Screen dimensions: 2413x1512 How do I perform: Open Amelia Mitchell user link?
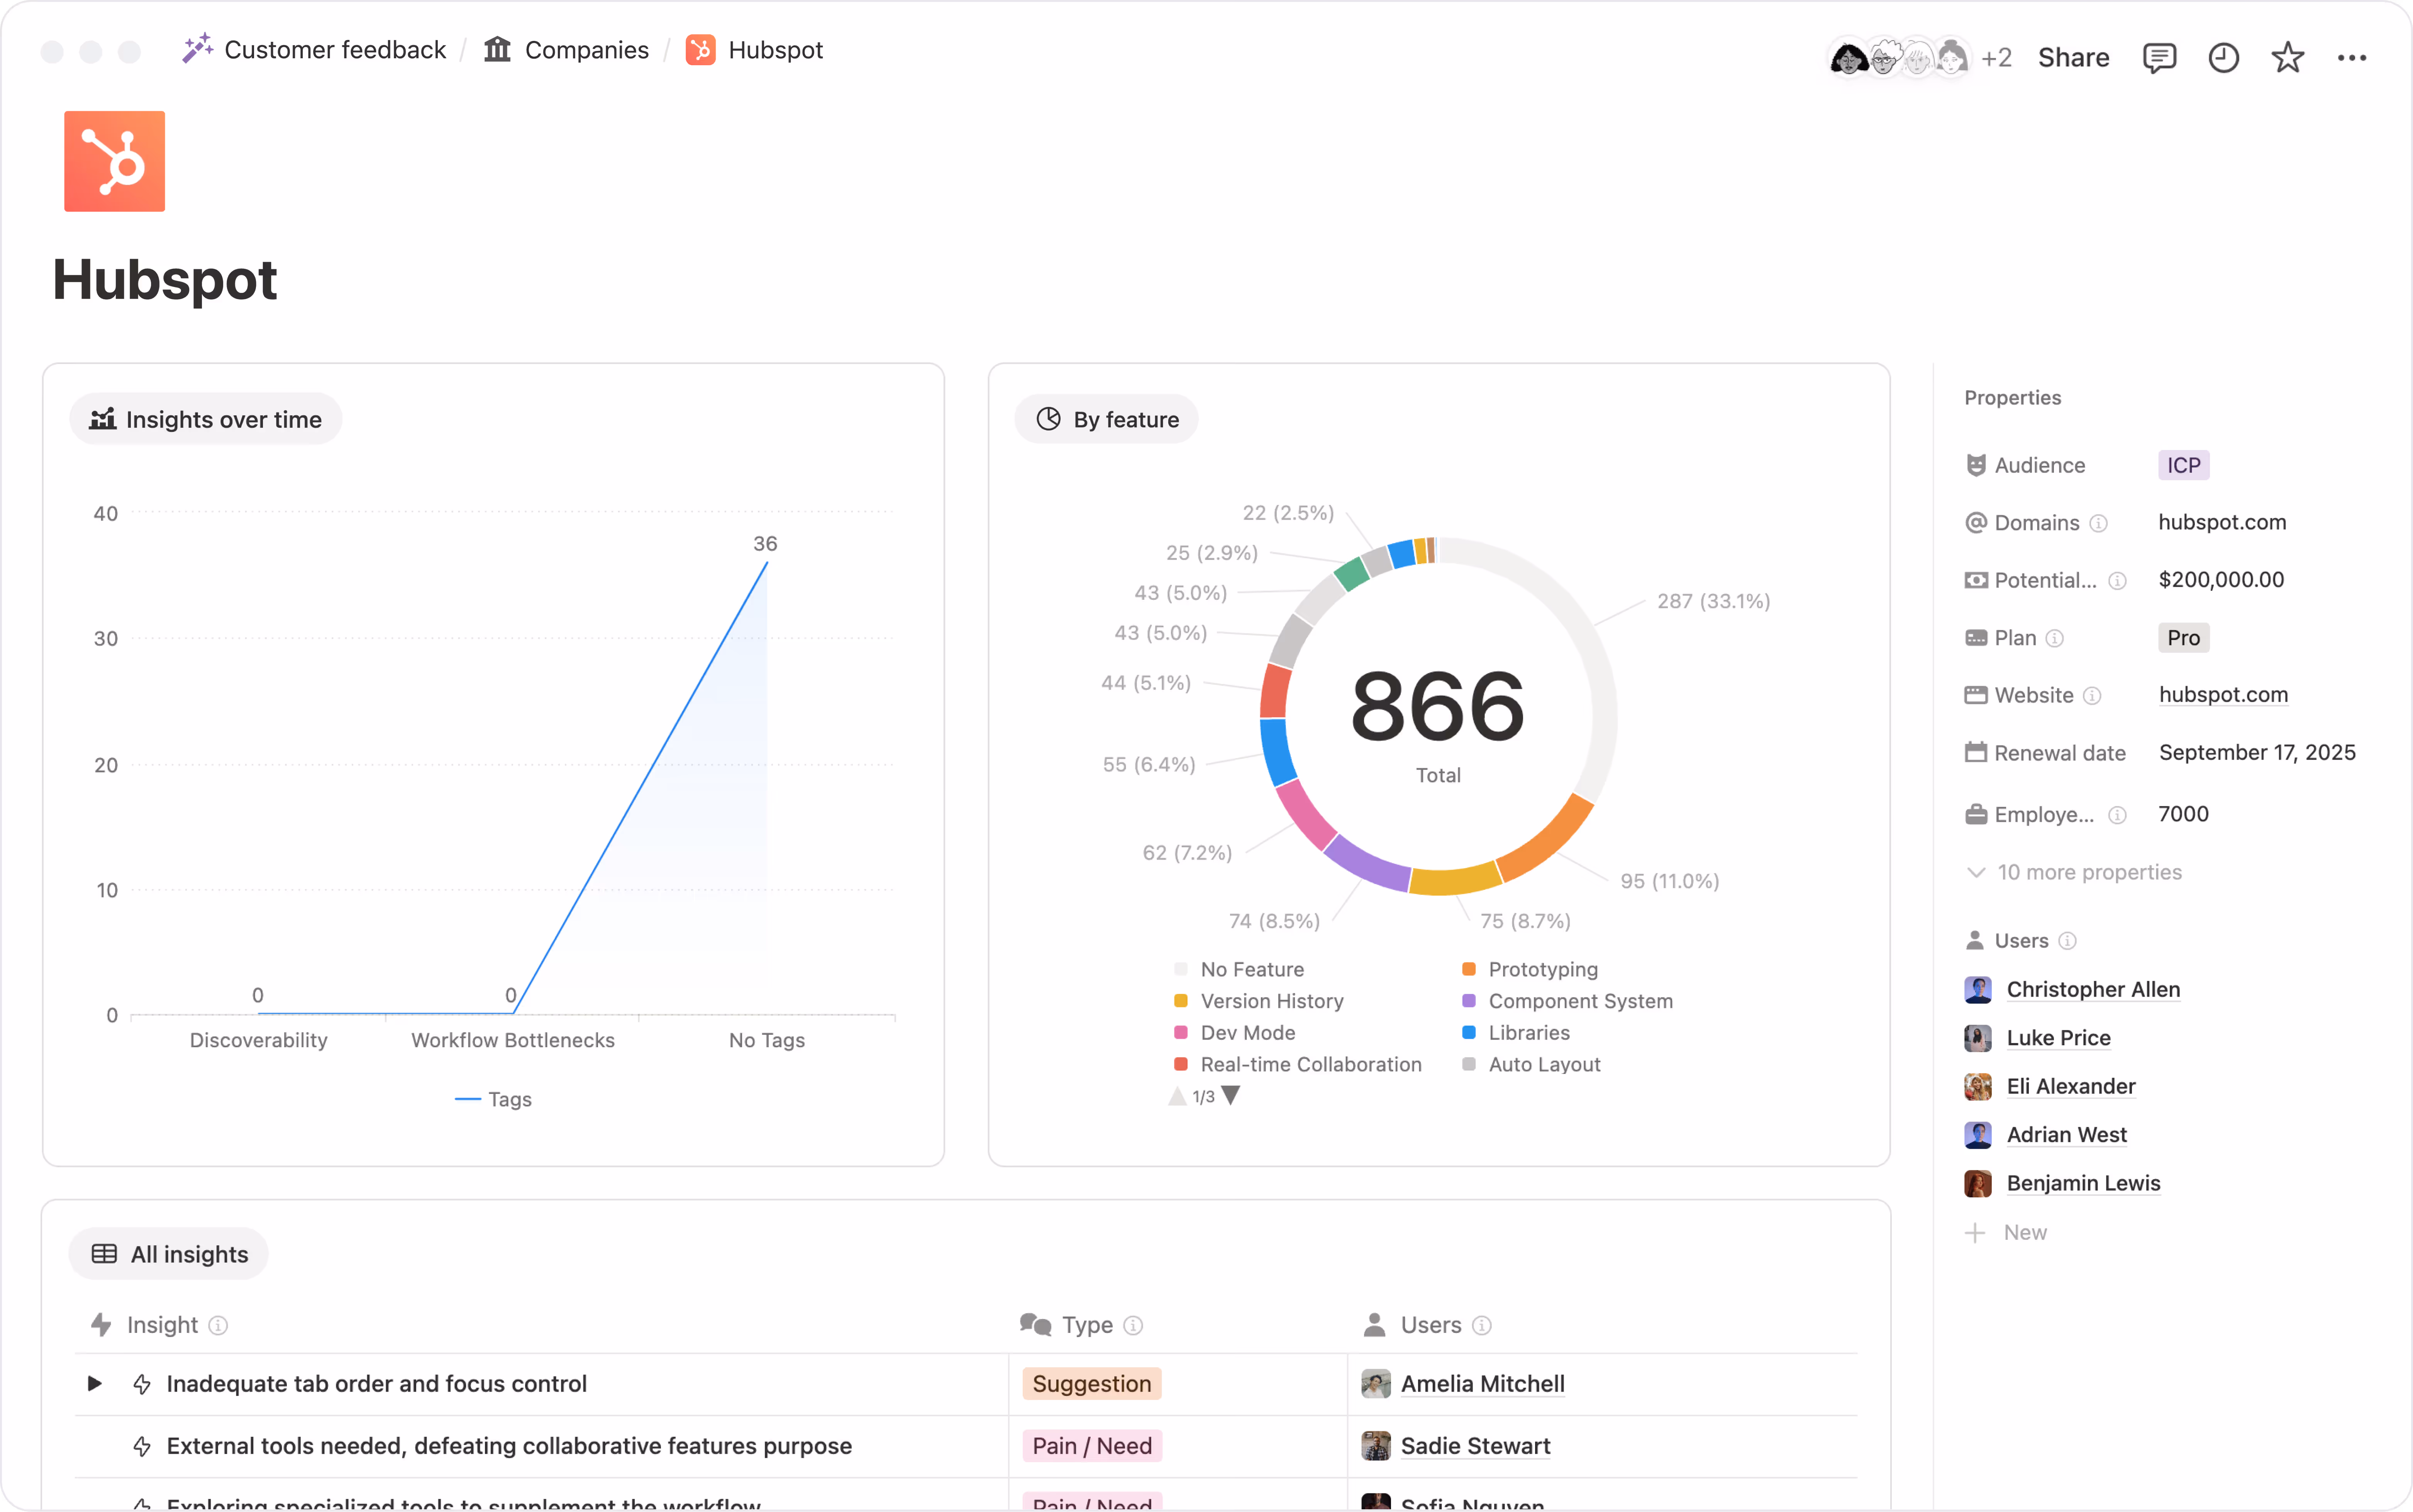point(1482,1384)
